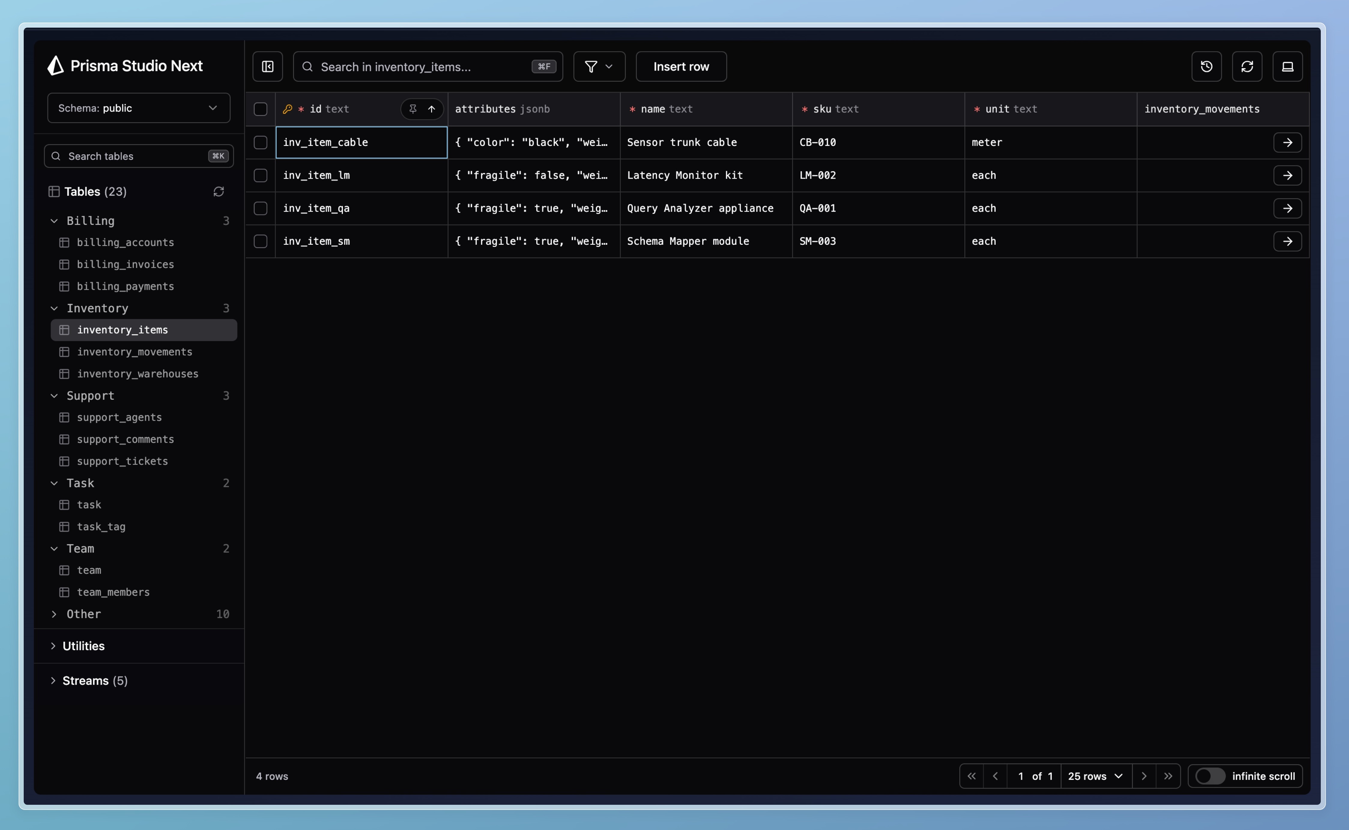This screenshot has height=830, width=1349.
Task: Toggle the sidebar panel icon
Action: pyautogui.click(x=267, y=66)
